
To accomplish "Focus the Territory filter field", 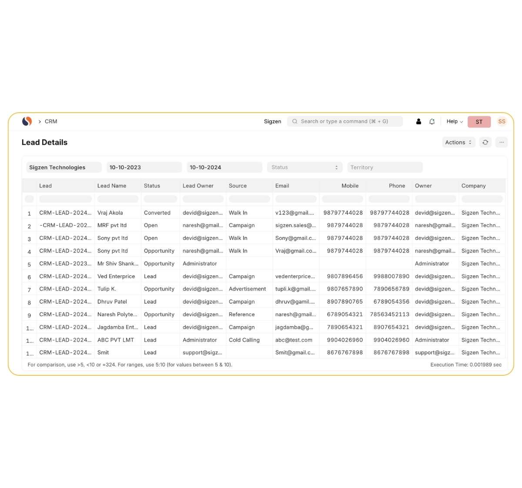I will [385, 167].
